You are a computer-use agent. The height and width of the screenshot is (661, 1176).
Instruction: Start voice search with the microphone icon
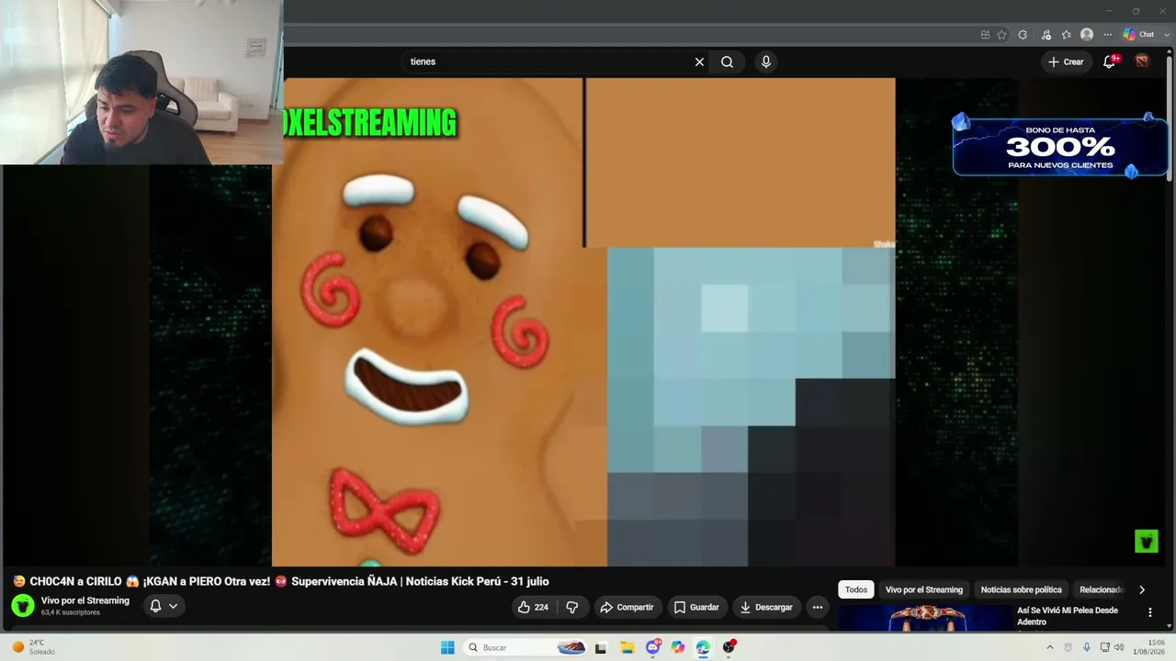(766, 62)
